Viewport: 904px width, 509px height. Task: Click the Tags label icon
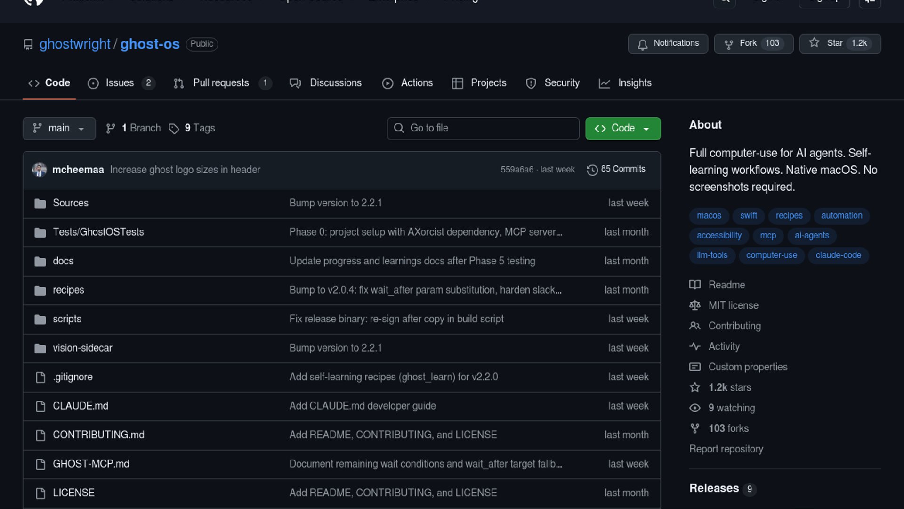tap(174, 129)
